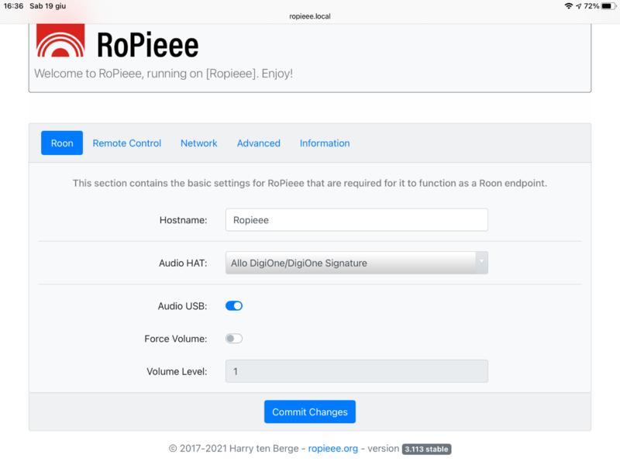Open the Audio HAT dropdown
620x465 pixels.
(x=356, y=263)
